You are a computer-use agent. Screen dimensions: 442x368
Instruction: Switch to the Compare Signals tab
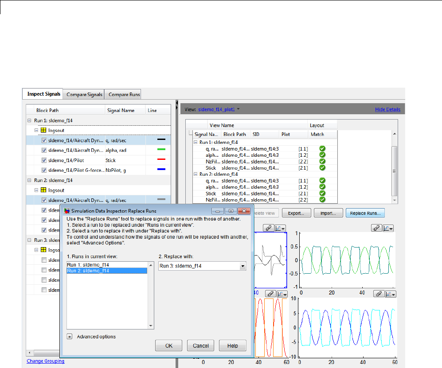click(x=84, y=94)
